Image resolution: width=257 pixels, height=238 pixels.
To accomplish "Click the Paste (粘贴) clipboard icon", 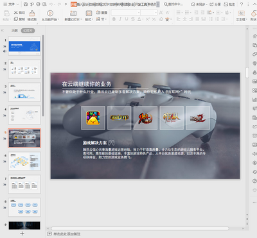I will [x=6, y=13].
